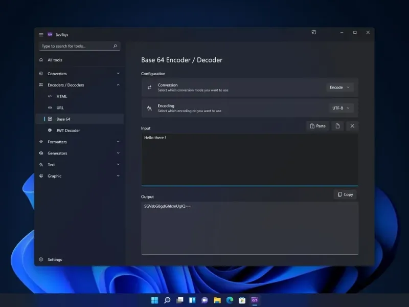
Task: Click the JWT Decoder icon
Action: coord(50,130)
